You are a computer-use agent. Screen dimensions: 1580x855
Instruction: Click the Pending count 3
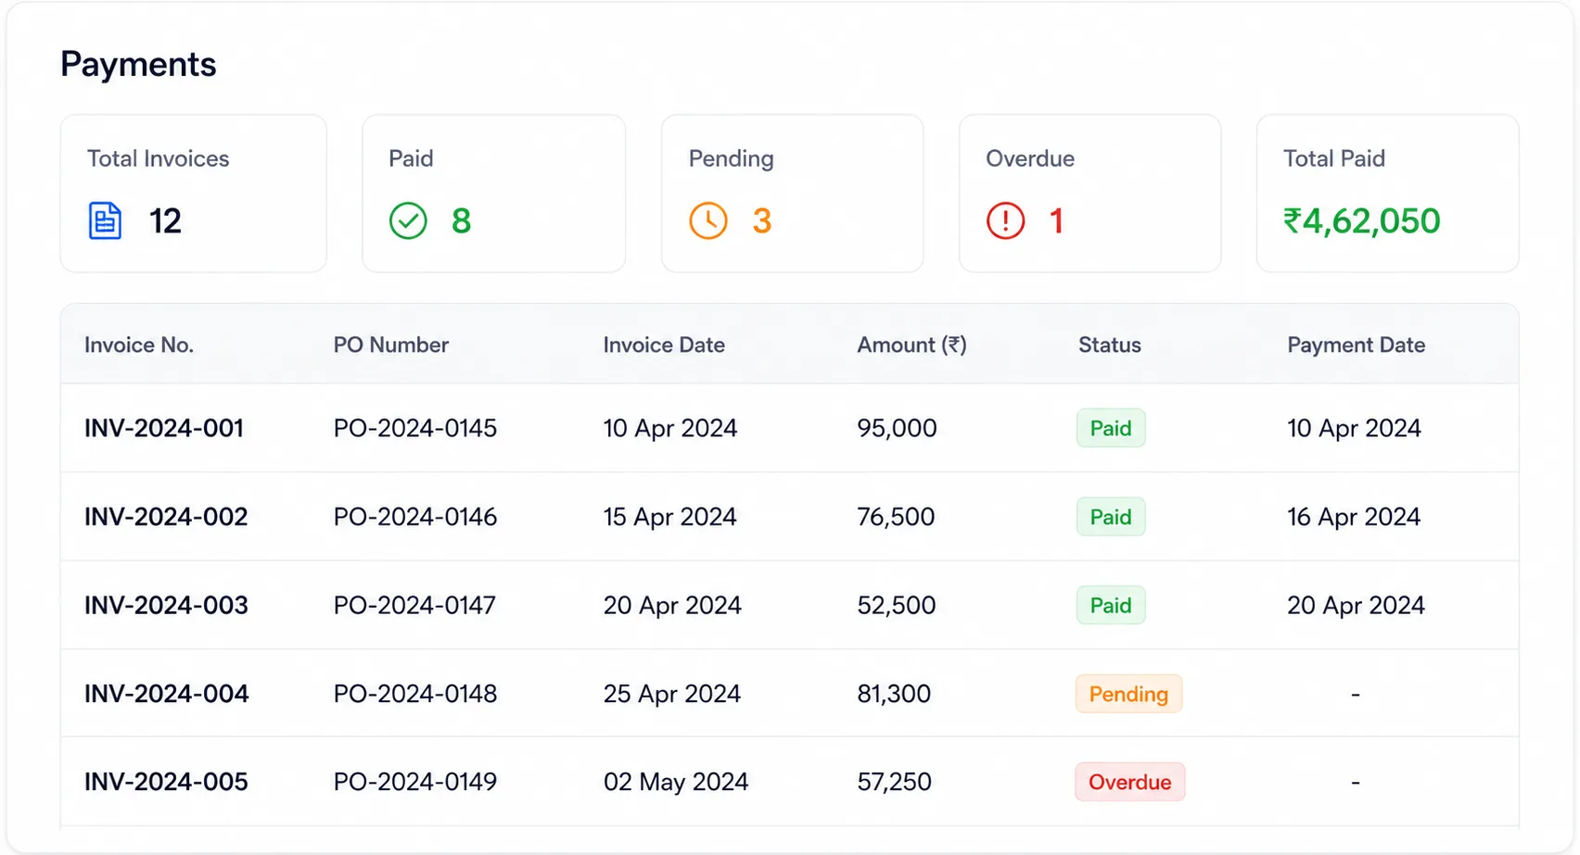(x=761, y=220)
